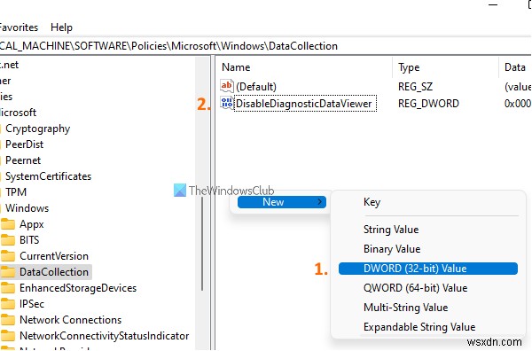Choose Binary Value from the submenu

(x=392, y=249)
